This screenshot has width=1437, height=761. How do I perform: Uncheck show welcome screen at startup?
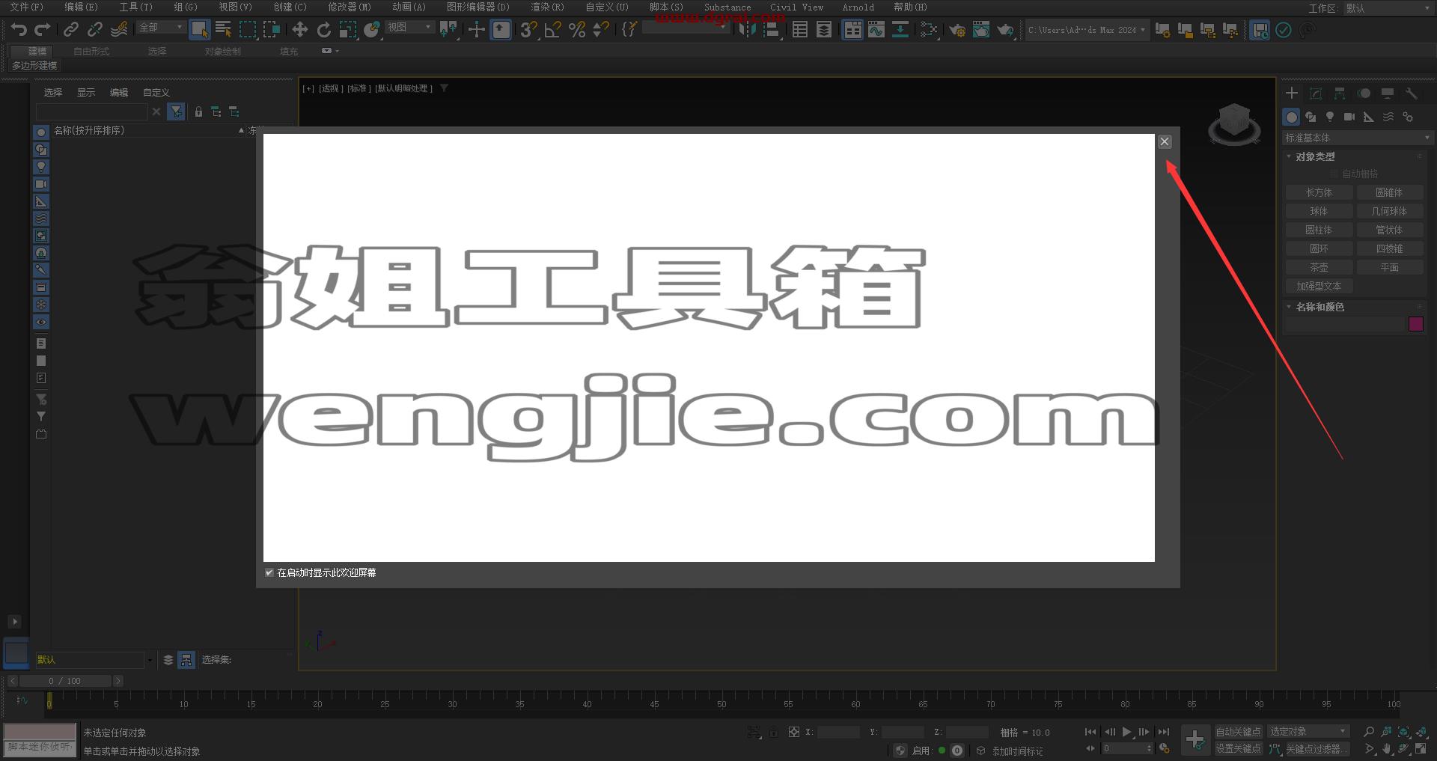coord(269,572)
